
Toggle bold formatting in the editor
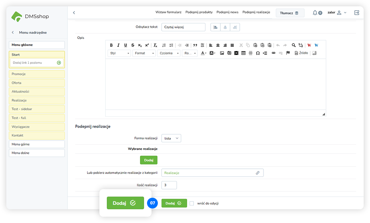click(x=111, y=45)
